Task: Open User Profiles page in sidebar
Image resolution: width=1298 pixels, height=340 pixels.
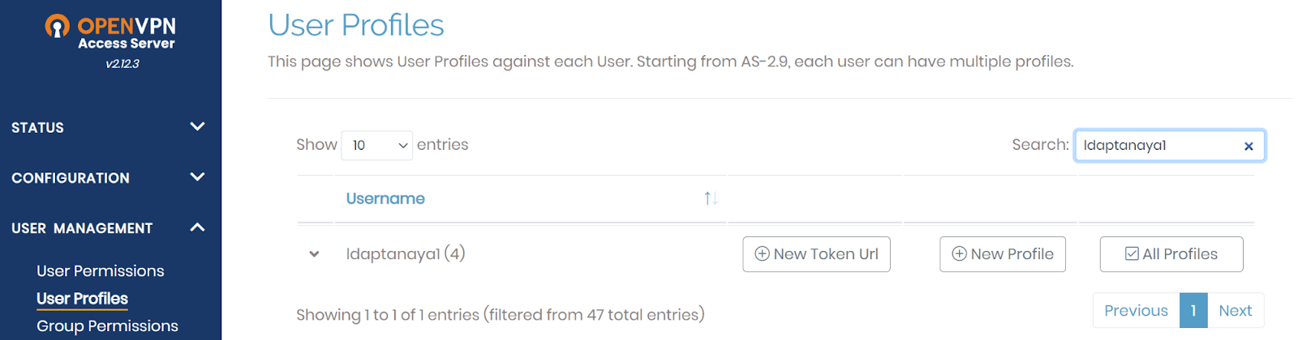Action: 82,299
